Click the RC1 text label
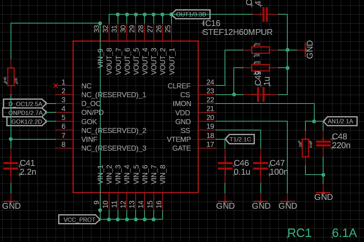 pos(300,233)
